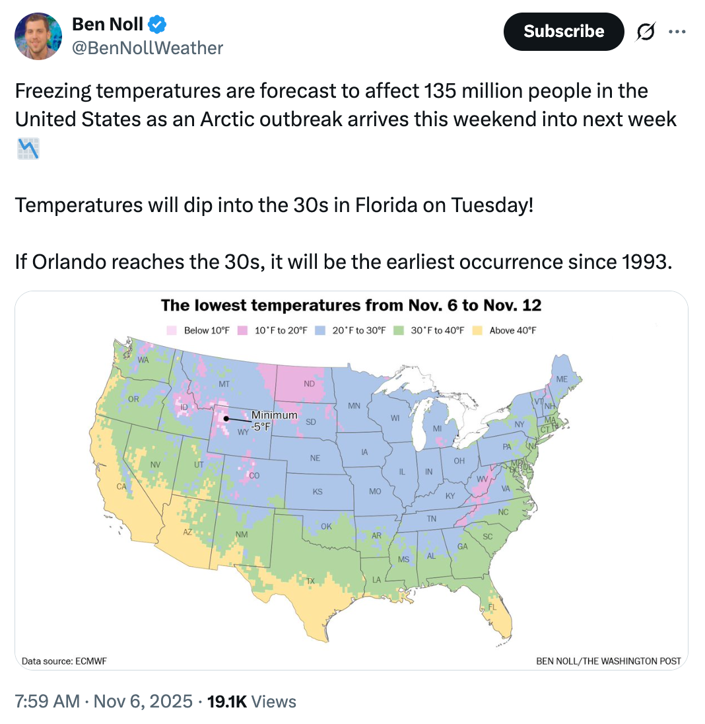Click the 10°F to 20°F legend swatch
This screenshot has height=724, width=705.
[242, 330]
